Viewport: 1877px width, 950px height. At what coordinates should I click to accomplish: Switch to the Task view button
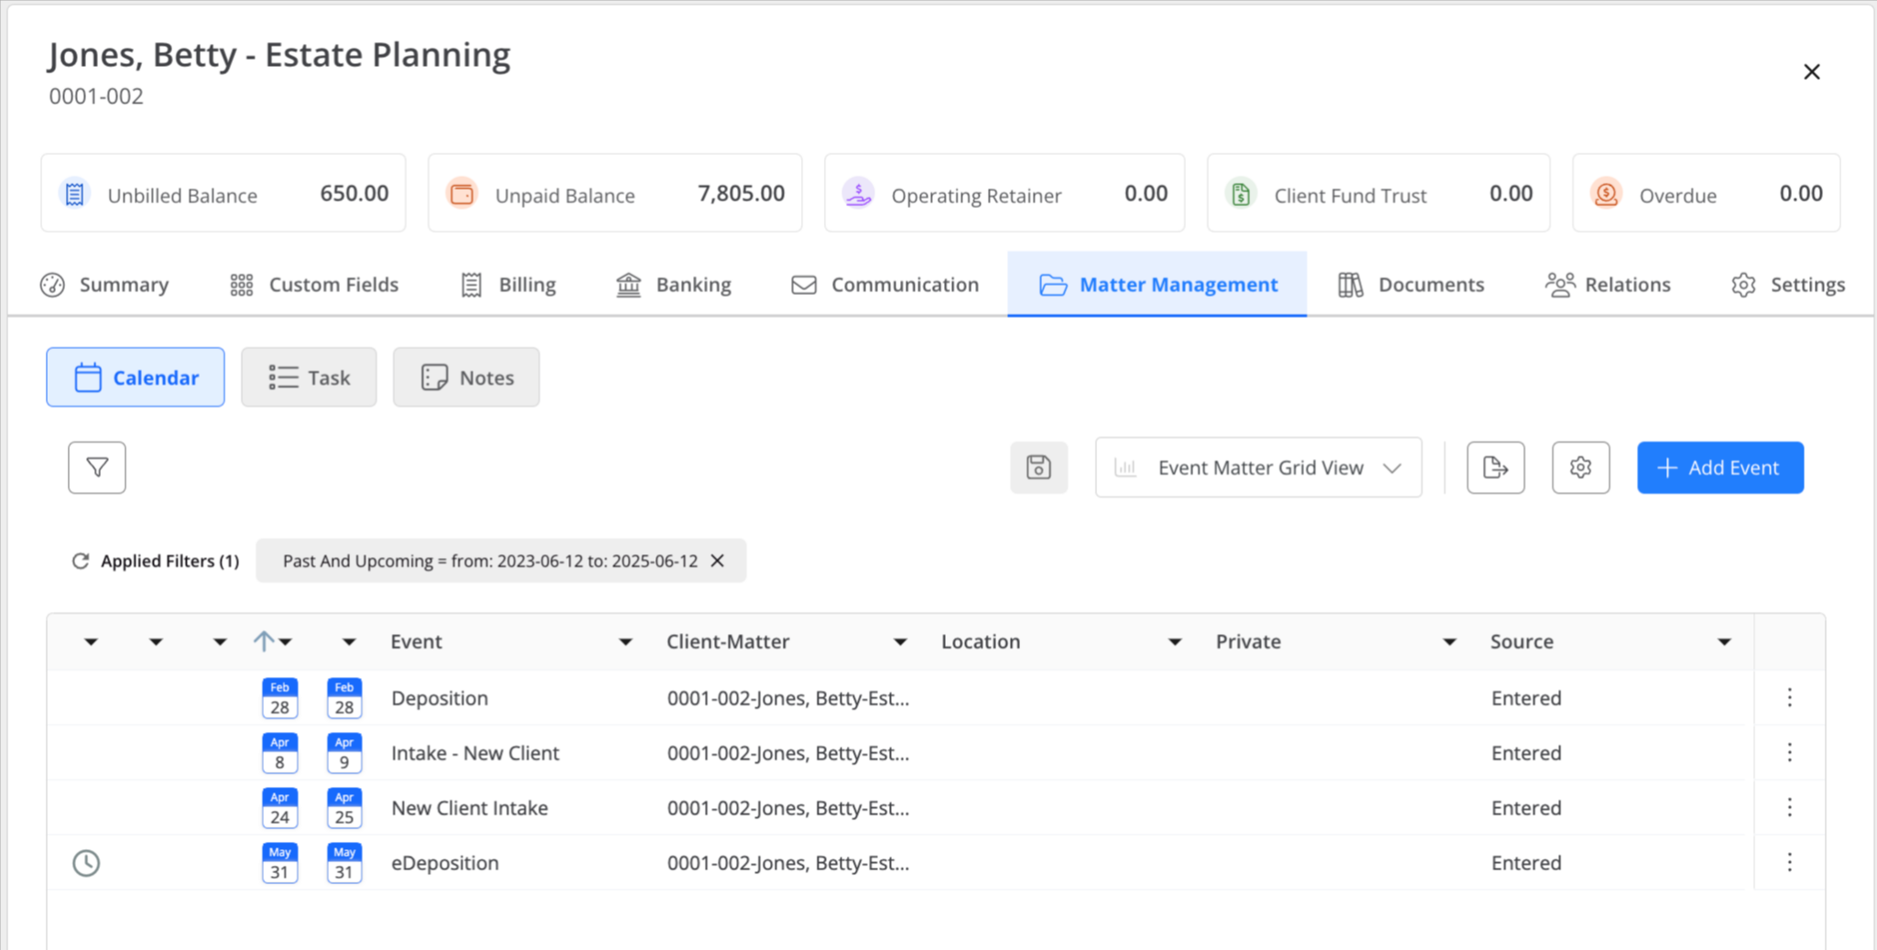pos(309,377)
